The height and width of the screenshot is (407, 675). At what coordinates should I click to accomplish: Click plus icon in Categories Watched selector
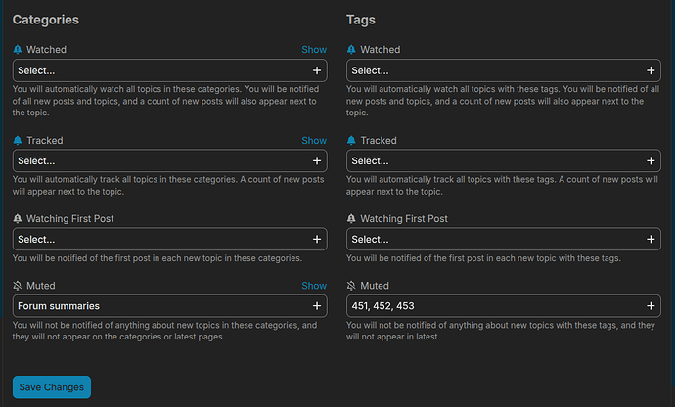(x=317, y=70)
